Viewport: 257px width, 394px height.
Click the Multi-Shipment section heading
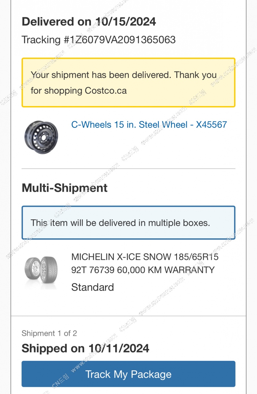[x=65, y=188]
